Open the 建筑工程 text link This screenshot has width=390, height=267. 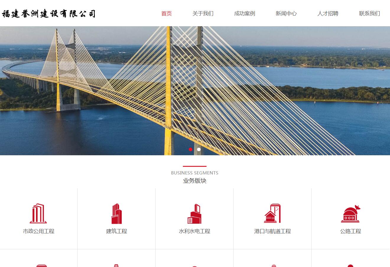(116, 231)
